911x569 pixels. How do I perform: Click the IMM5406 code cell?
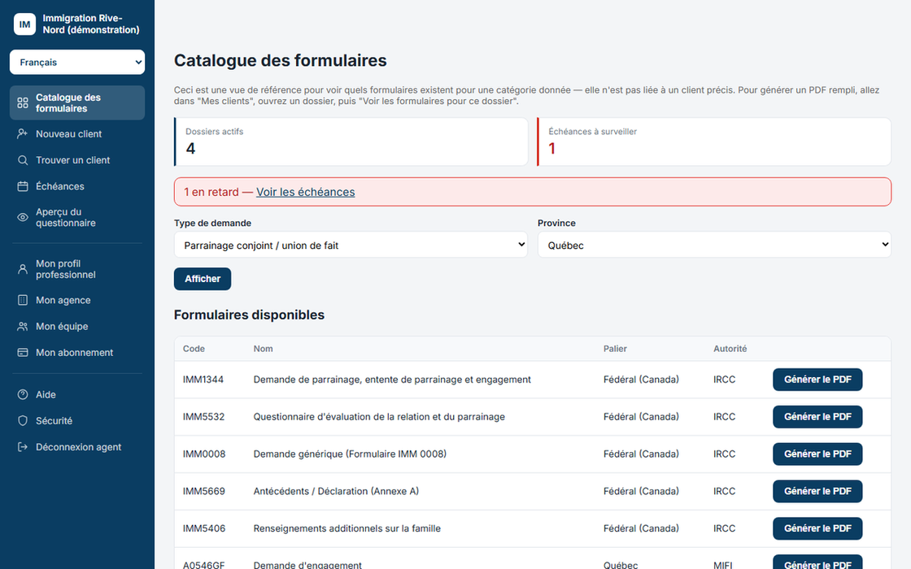204,528
